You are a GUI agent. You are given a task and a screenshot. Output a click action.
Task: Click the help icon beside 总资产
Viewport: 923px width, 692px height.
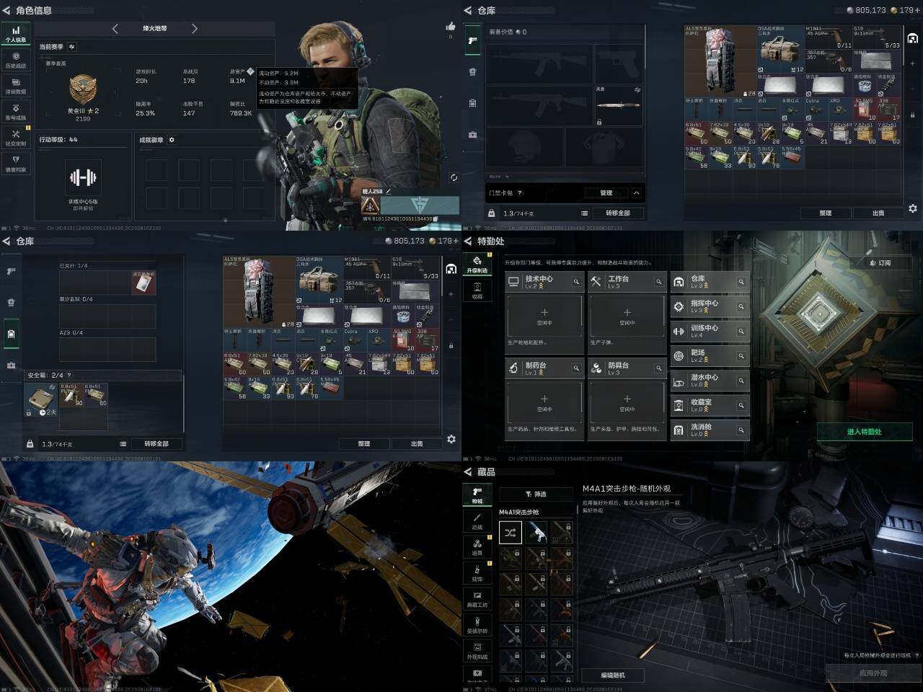[250, 71]
